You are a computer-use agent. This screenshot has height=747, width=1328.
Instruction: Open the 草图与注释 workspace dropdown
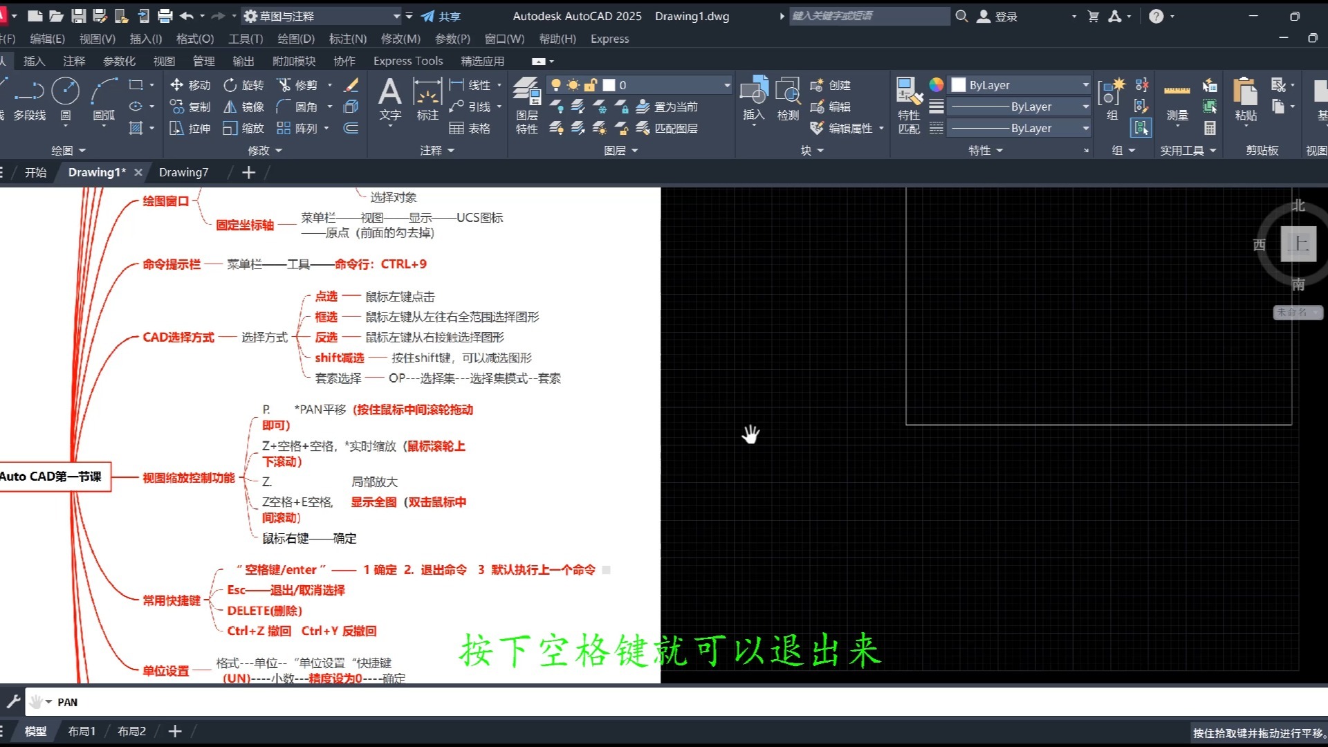(396, 15)
